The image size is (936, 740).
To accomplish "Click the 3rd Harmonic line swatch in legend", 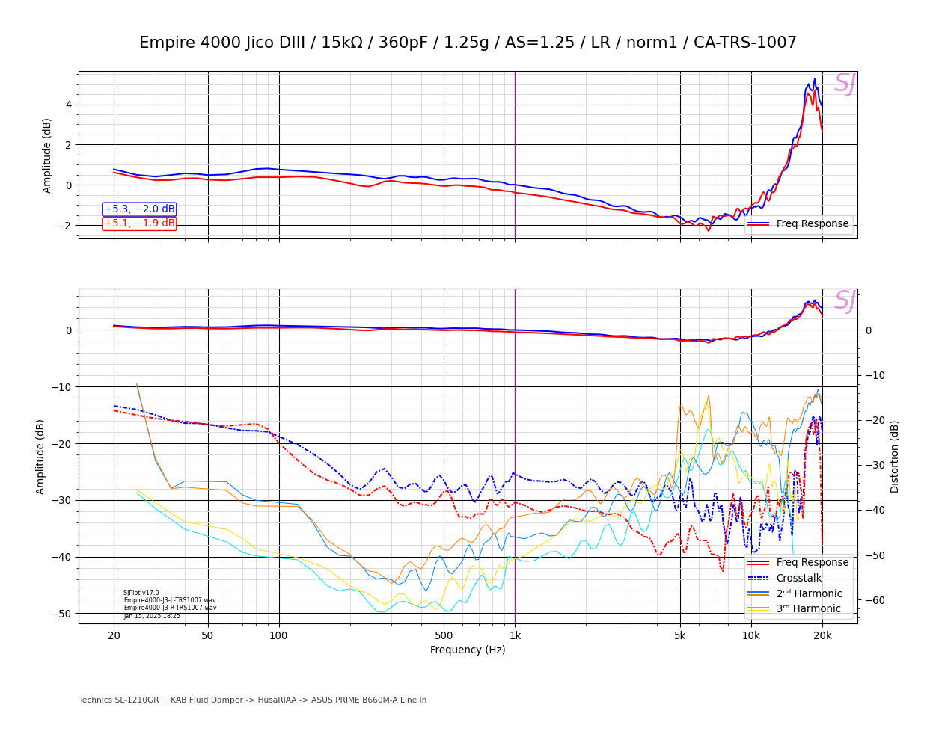I will [758, 608].
